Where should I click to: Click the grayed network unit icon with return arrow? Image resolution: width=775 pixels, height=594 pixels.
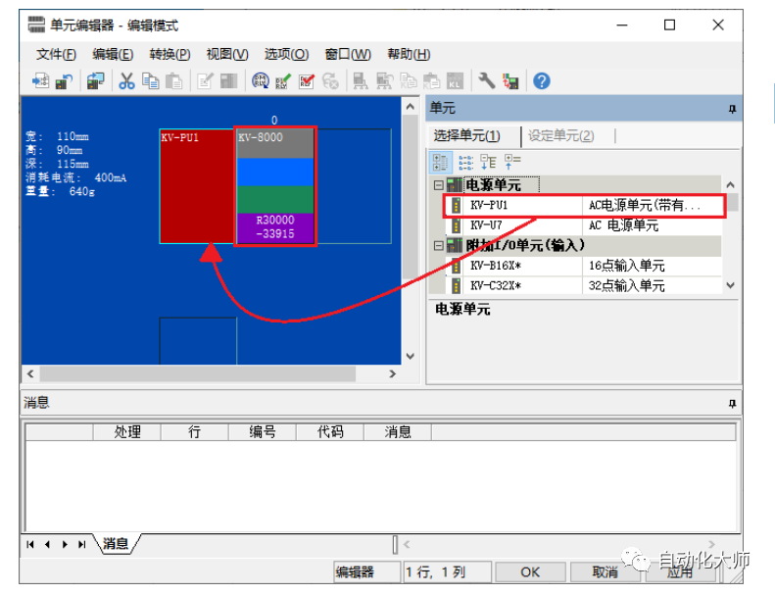(x=384, y=80)
